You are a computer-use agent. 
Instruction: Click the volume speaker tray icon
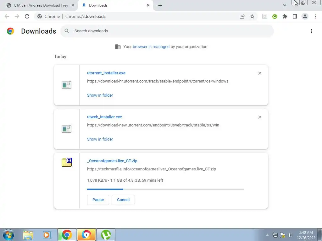pyautogui.click(x=290, y=235)
